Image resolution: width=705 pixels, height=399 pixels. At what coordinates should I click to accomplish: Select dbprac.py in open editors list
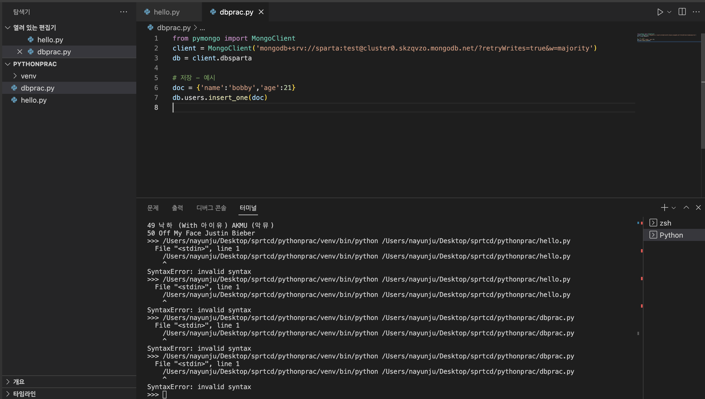[x=69, y=52]
